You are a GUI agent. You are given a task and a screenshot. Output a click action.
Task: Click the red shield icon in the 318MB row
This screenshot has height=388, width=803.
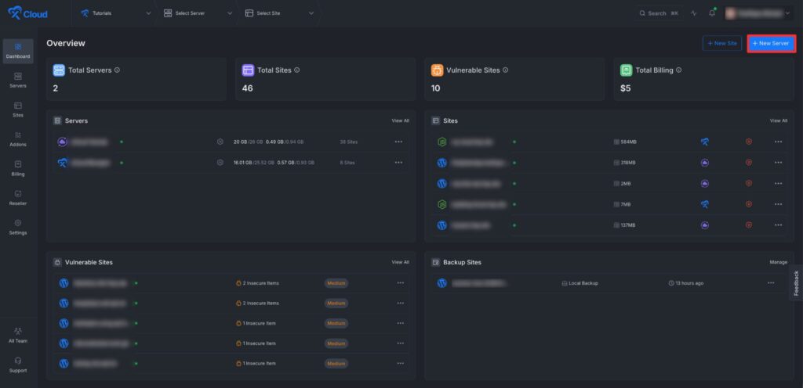coord(749,163)
